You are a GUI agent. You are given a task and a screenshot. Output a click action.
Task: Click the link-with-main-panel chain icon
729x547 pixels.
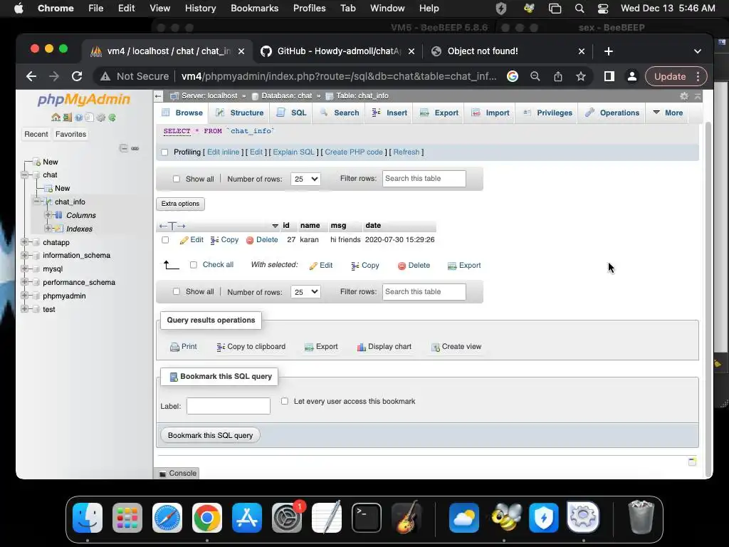coord(135,148)
